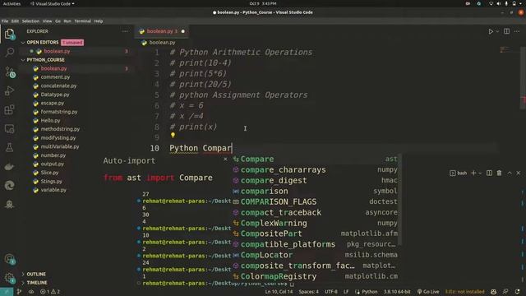Collapse the PYTHON_COURSE folder section

(45, 60)
